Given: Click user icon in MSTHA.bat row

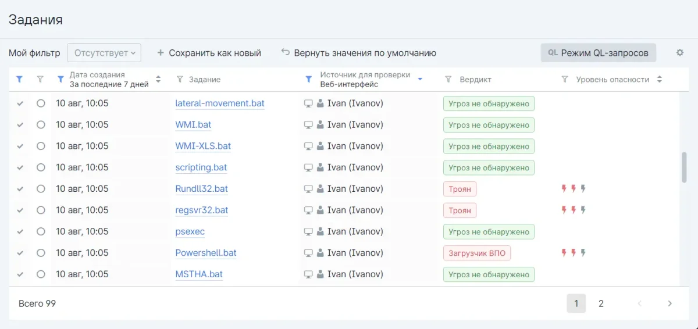Looking at the screenshot, I should pos(320,274).
